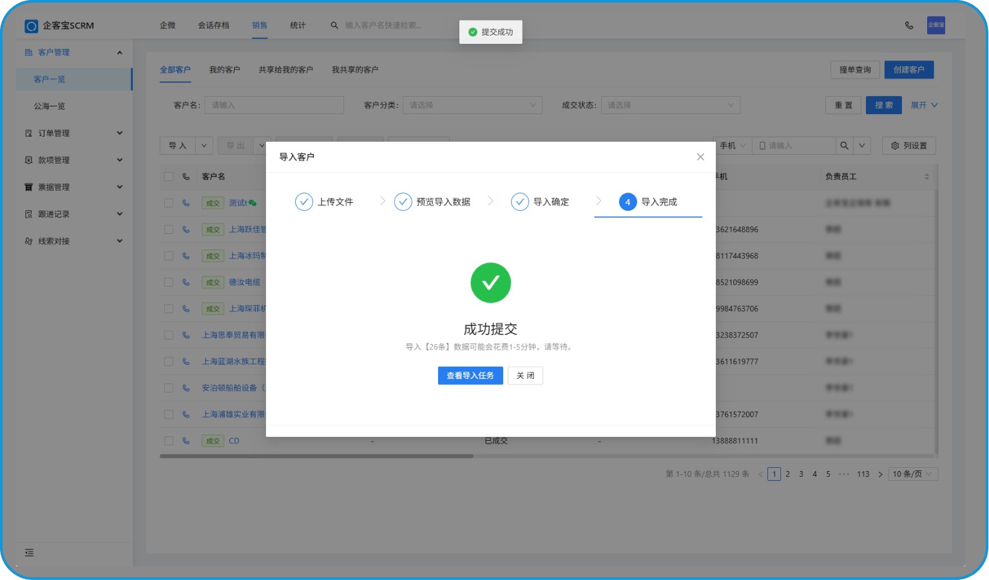Open the 10 条/页 page size dropdown

(x=912, y=474)
